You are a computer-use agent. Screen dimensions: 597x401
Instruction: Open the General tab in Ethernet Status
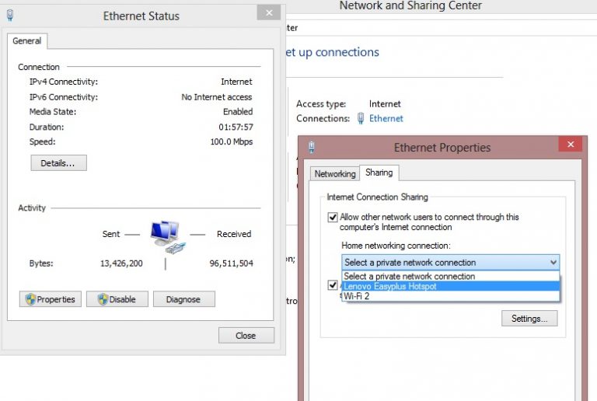point(27,41)
